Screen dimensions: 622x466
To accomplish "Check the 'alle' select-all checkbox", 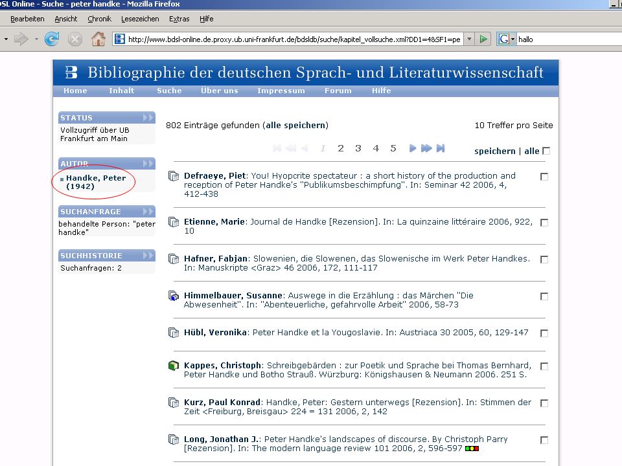I will [546, 151].
